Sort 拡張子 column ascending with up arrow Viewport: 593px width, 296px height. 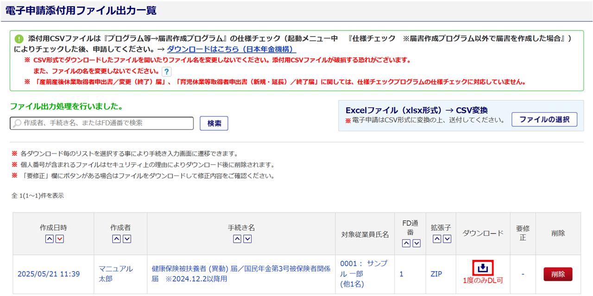tap(436, 239)
